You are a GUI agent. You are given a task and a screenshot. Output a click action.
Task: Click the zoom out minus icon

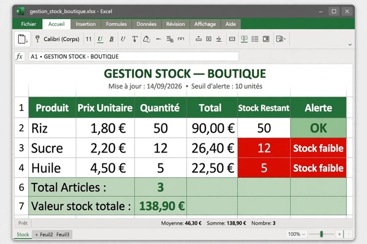tap(303, 234)
